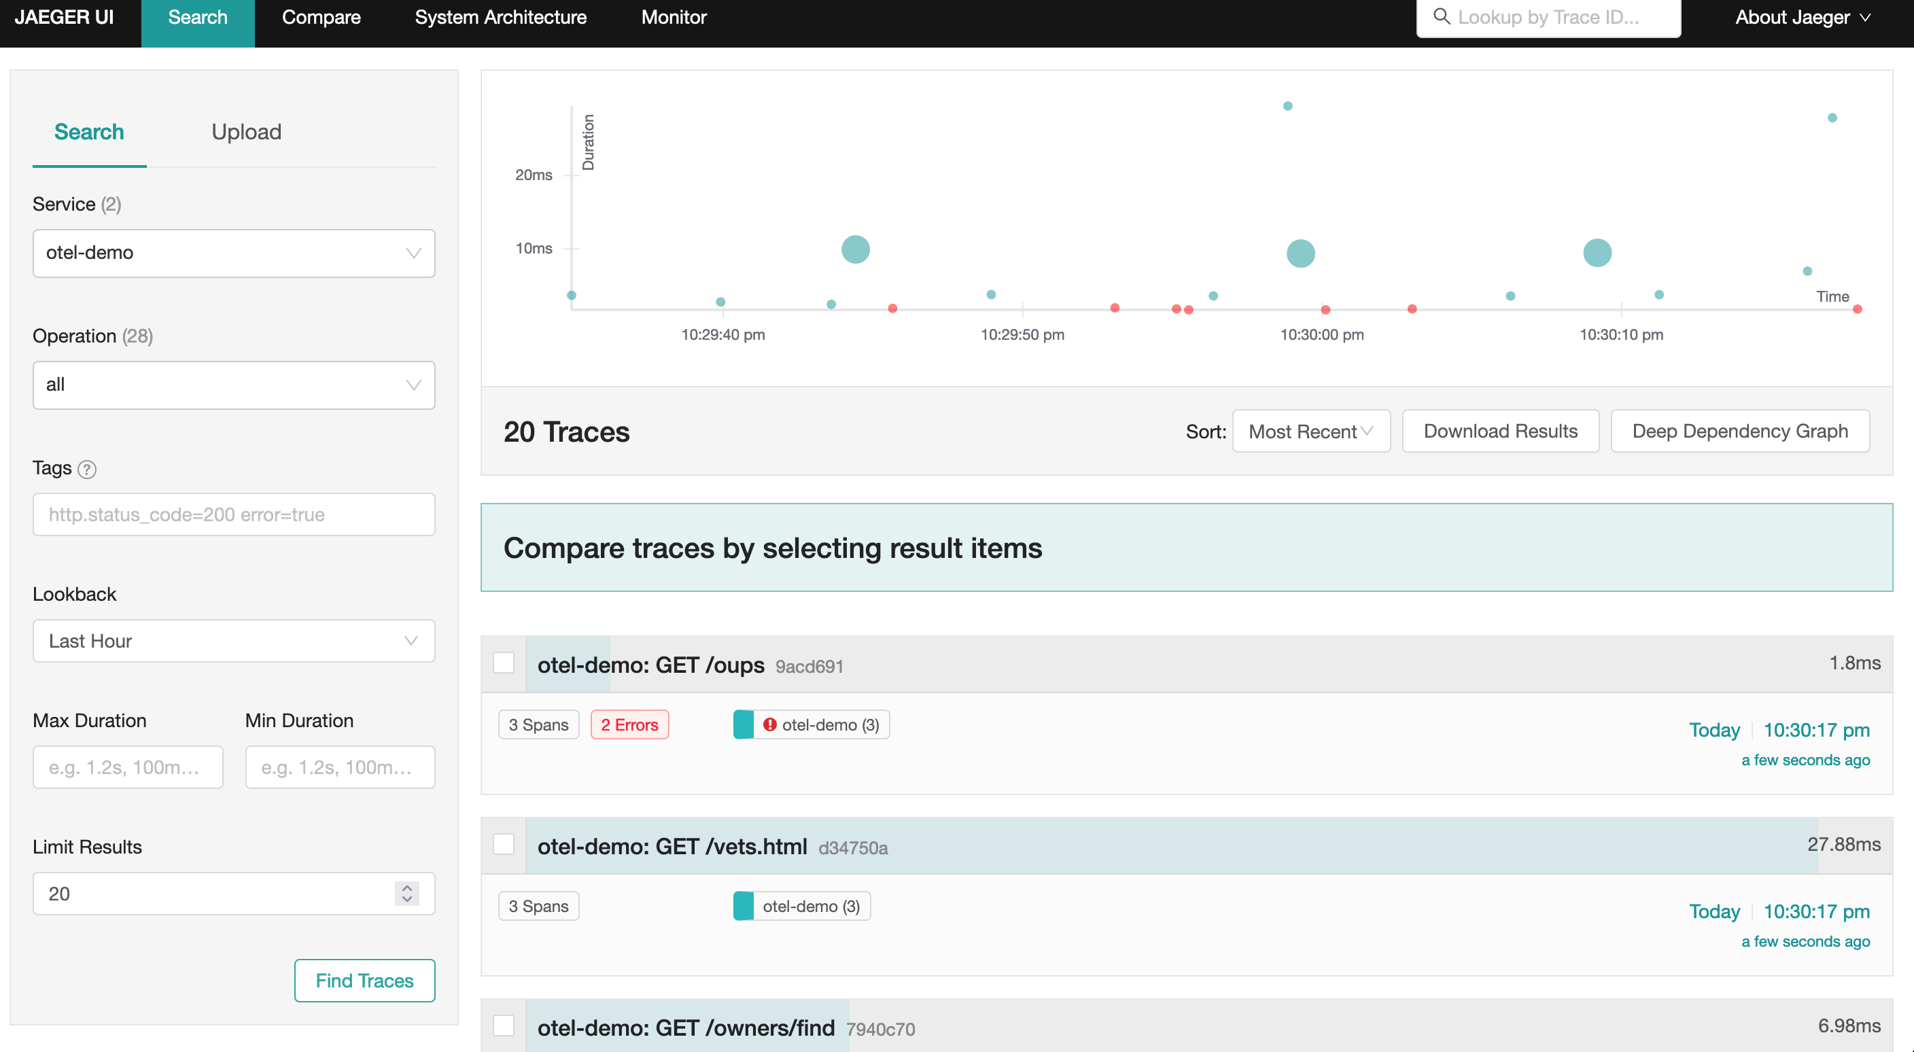Click the Search tab in left panel

[89, 130]
